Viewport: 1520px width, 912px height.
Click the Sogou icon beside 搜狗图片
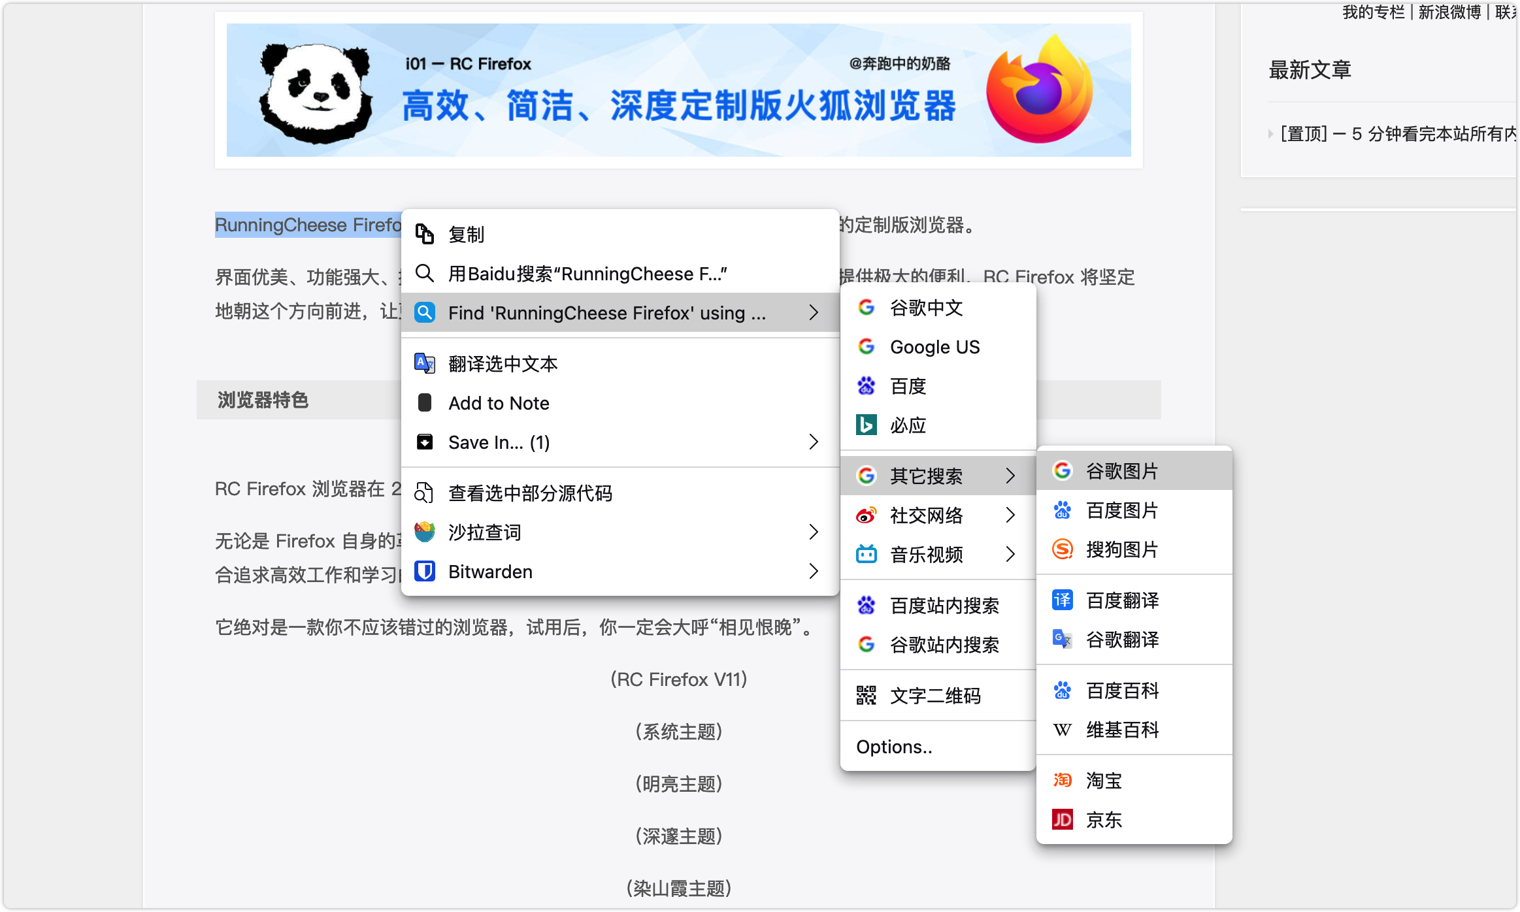pos(1062,549)
